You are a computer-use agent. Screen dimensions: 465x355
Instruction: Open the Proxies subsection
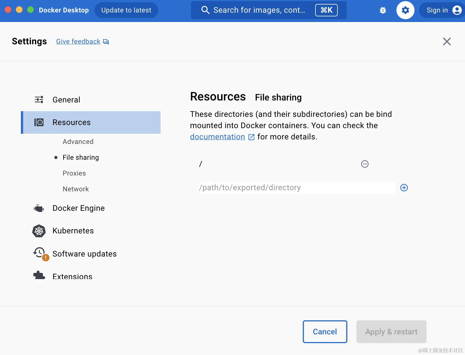click(x=74, y=173)
